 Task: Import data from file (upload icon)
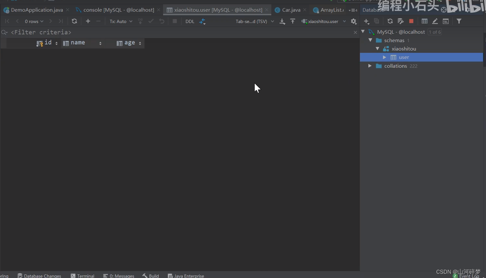pyautogui.click(x=293, y=21)
